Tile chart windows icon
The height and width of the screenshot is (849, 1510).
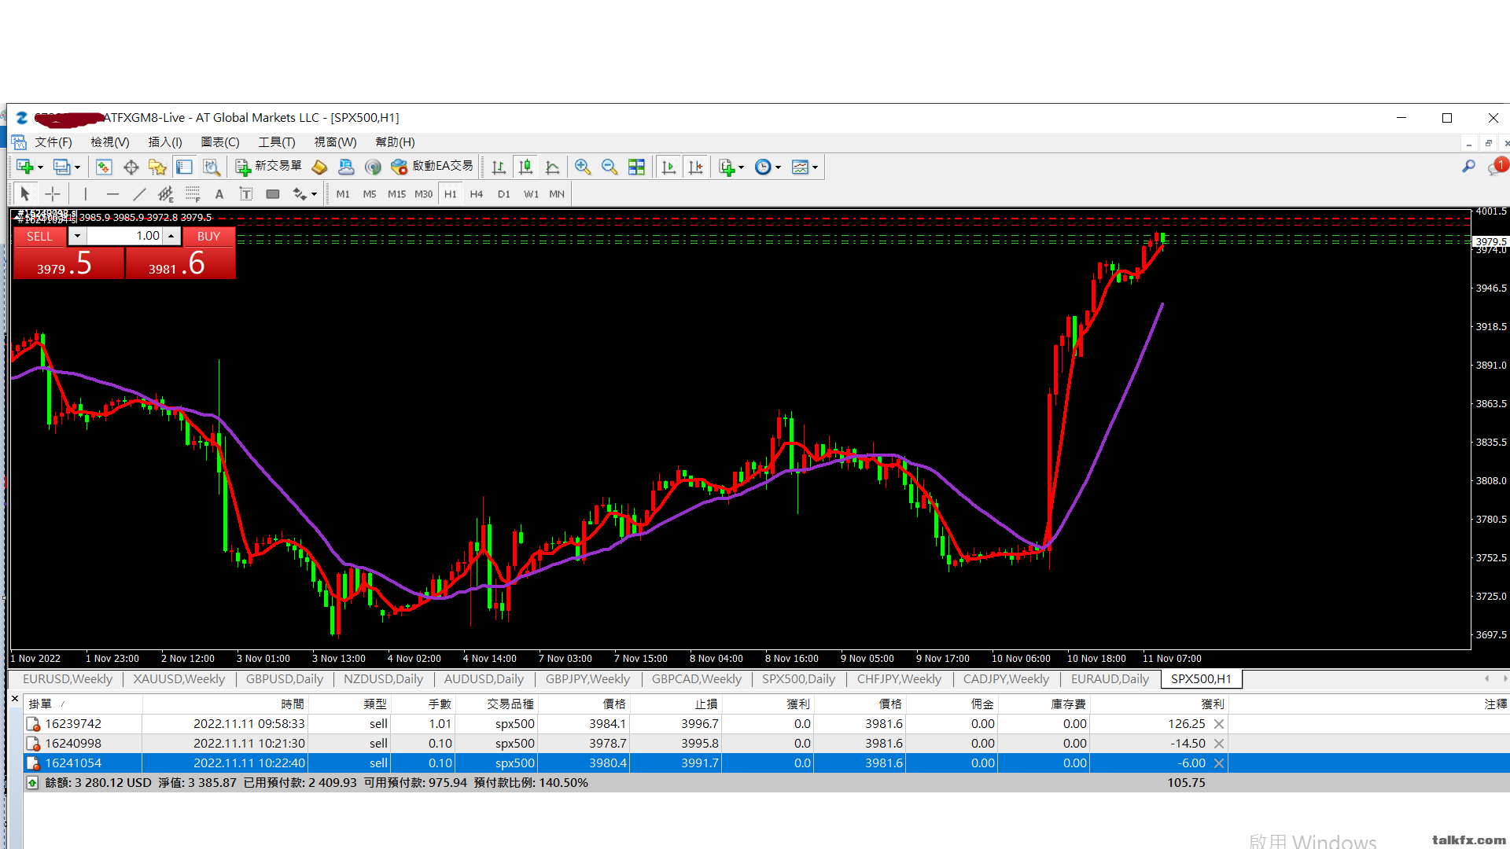coord(636,167)
